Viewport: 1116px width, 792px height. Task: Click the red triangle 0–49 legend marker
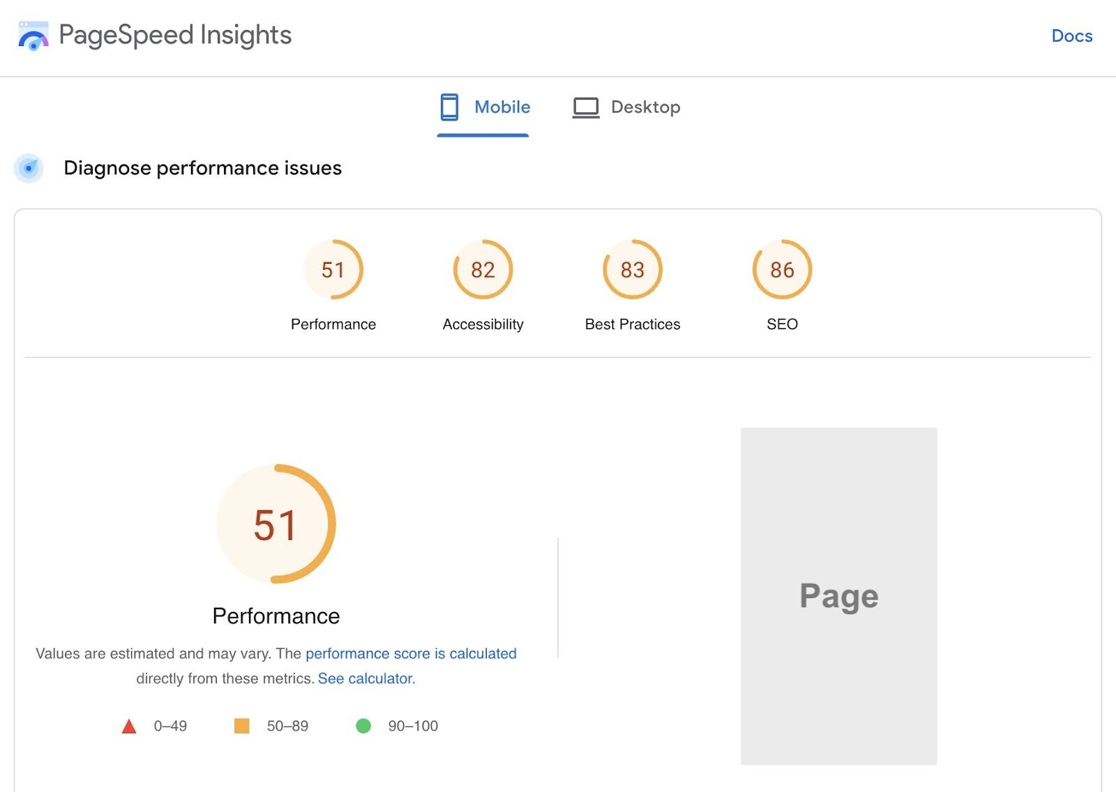[x=130, y=726]
